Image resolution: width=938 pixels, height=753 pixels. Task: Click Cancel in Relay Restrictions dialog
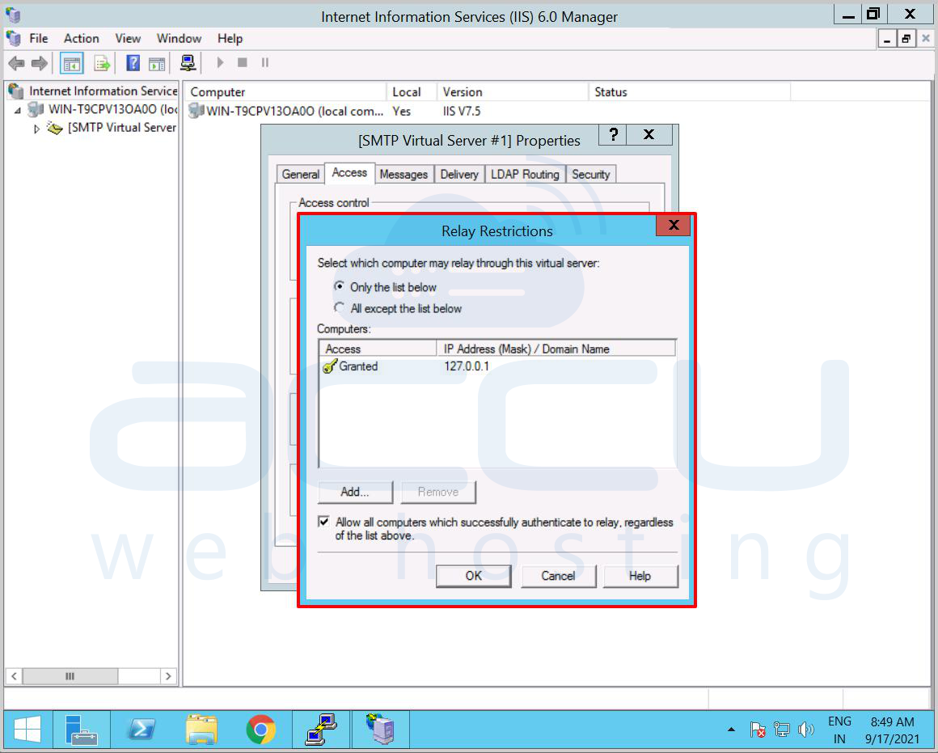pos(558,576)
